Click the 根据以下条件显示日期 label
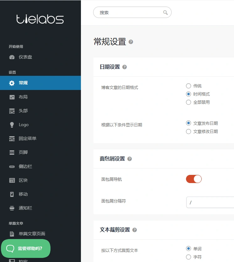Image resolution: width=234 pixels, height=262 pixels. [x=122, y=125]
